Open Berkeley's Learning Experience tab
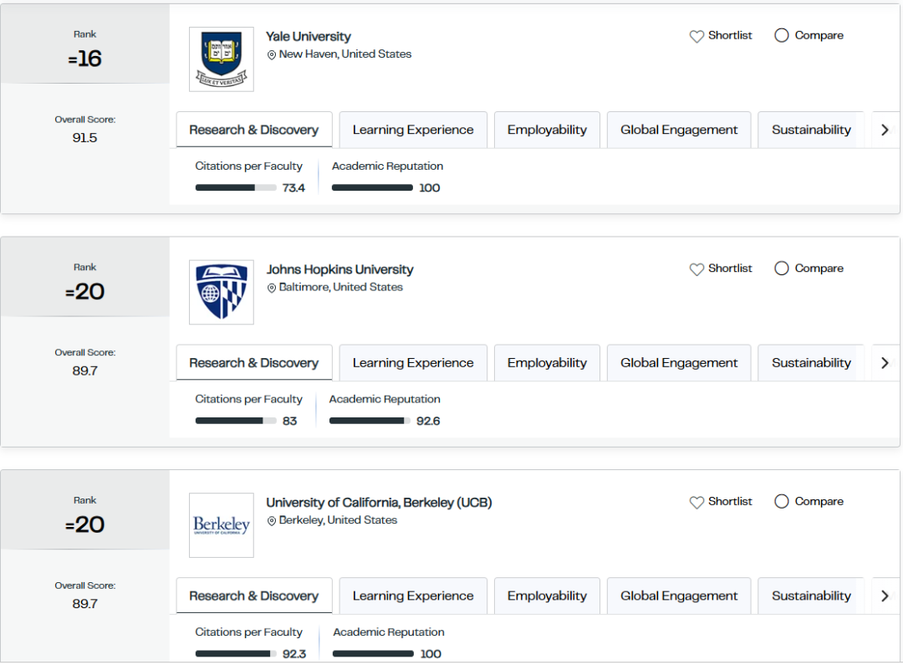The width and height of the screenshot is (903, 665). click(x=413, y=596)
